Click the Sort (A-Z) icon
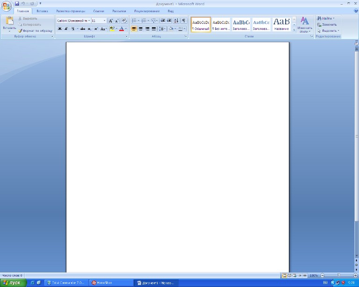The image size is (359, 287). click(x=176, y=21)
